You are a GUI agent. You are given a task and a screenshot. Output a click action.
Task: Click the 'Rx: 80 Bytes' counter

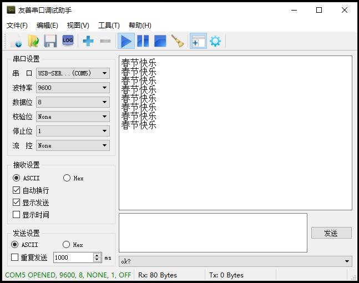pos(158,275)
